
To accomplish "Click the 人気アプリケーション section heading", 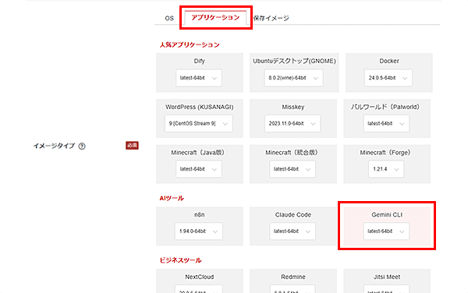I will [190, 44].
